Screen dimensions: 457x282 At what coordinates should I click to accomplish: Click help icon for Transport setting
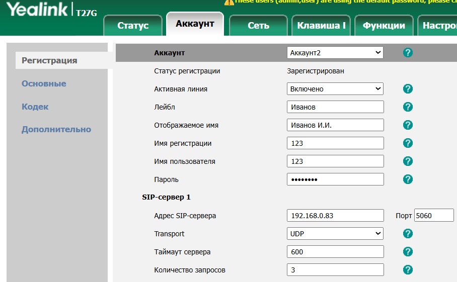click(x=408, y=234)
